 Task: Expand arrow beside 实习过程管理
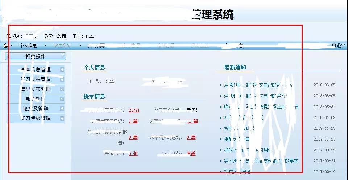(x=62, y=79)
